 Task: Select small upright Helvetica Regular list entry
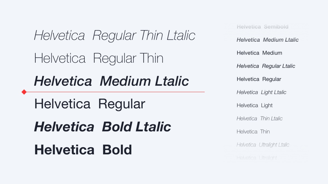tap(259, 79)
